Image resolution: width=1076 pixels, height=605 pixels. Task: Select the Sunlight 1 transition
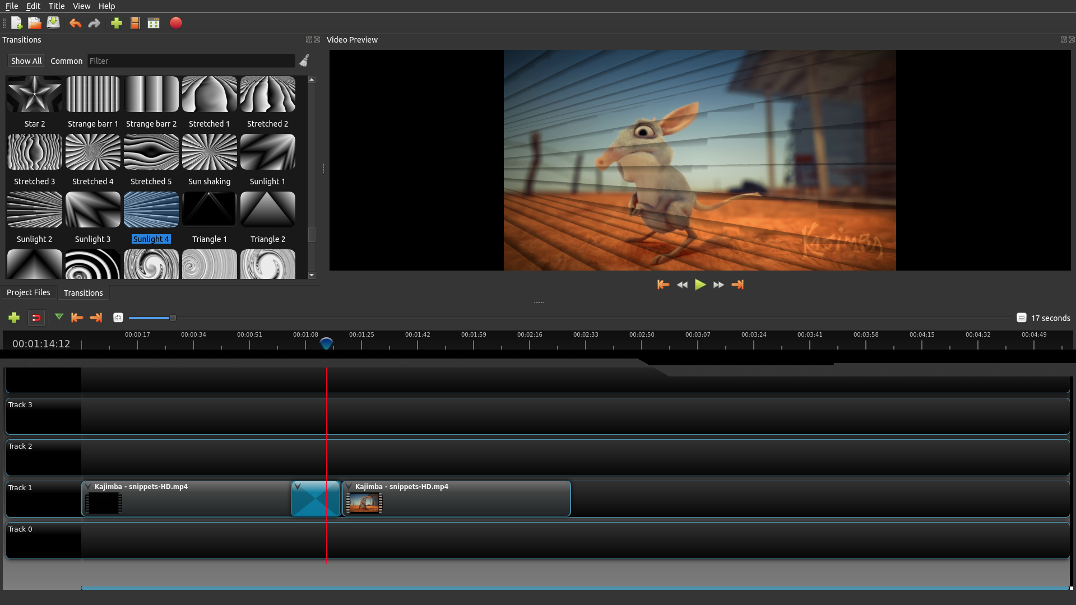click(x=268, y=160)
